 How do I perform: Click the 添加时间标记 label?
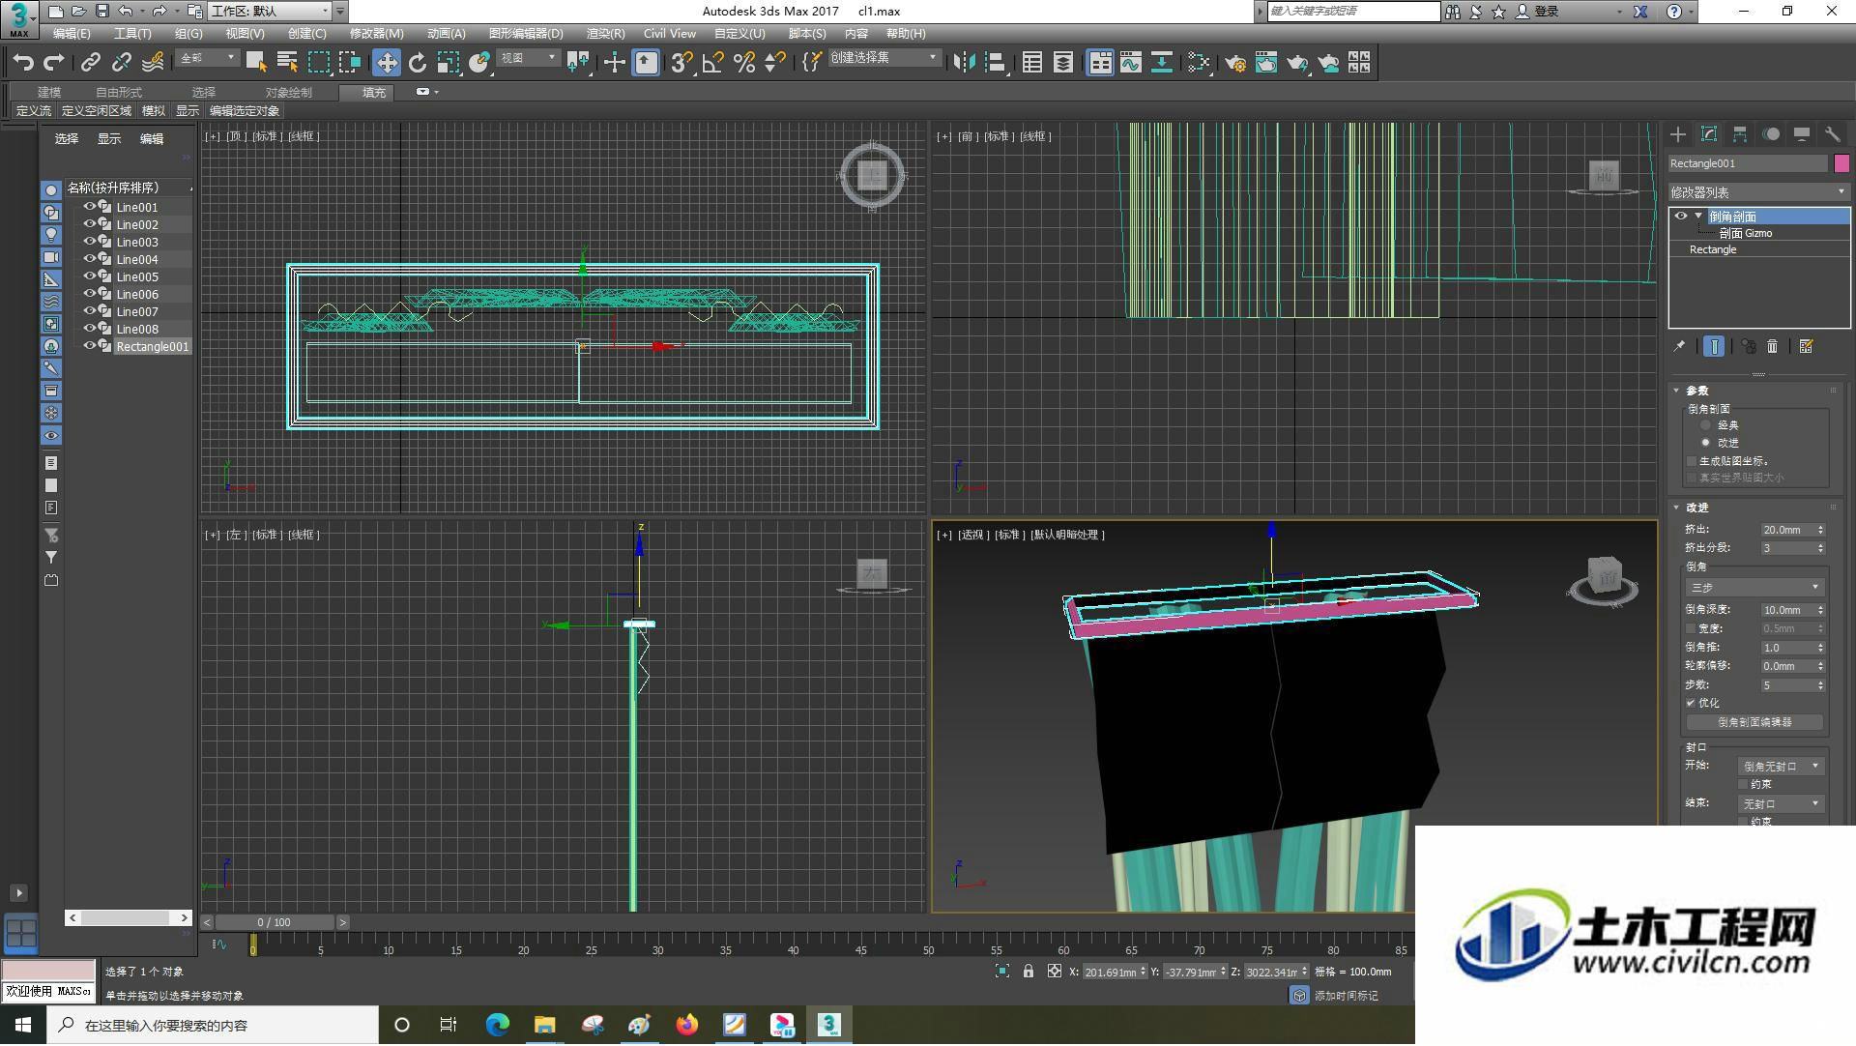click(x=1346, y=997)
